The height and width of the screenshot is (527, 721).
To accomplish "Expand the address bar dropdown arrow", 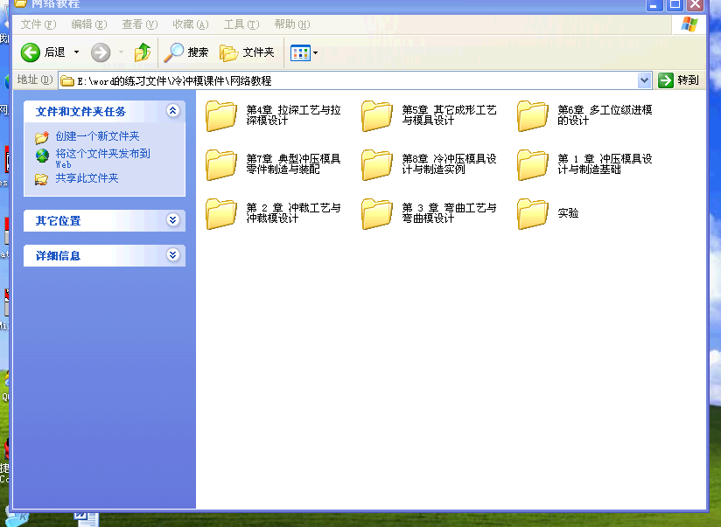I will click(x=645, y=81).
